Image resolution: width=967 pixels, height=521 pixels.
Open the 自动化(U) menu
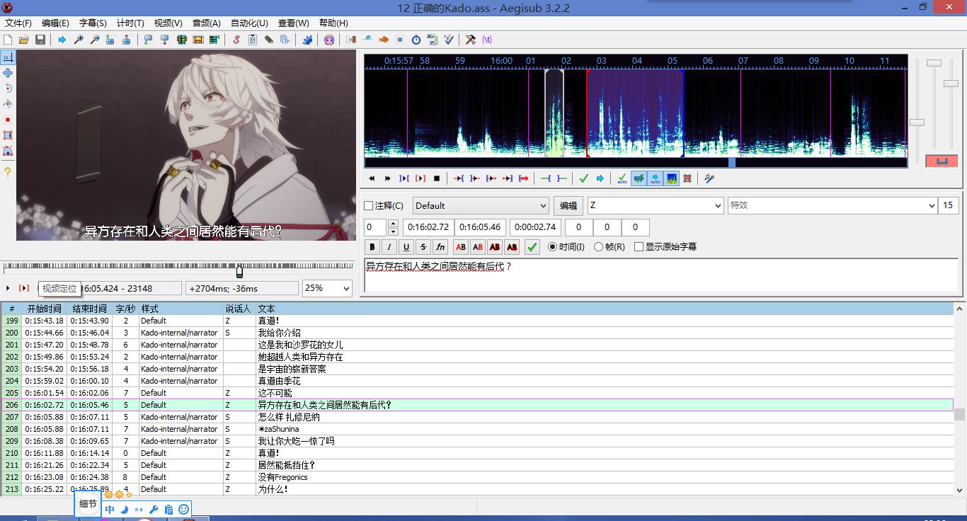tap(249, 23)
